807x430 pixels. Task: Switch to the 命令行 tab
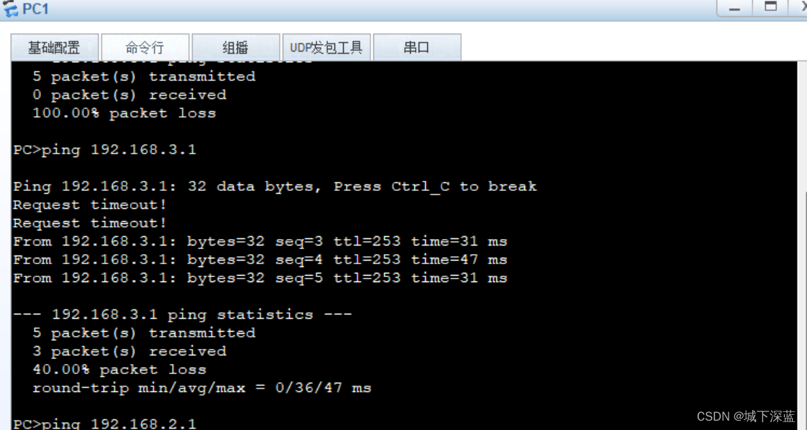[145, 48]
